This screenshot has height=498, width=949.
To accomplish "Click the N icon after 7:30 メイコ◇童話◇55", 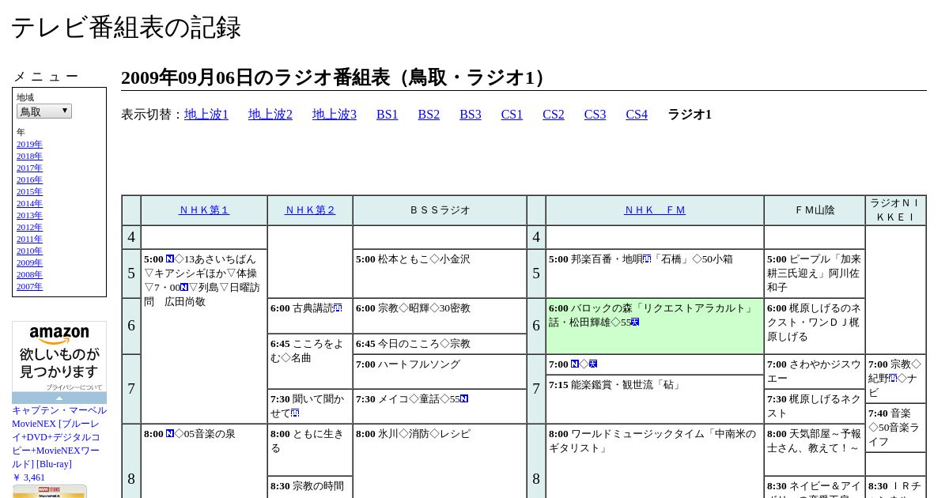I will tap(464, 398).
